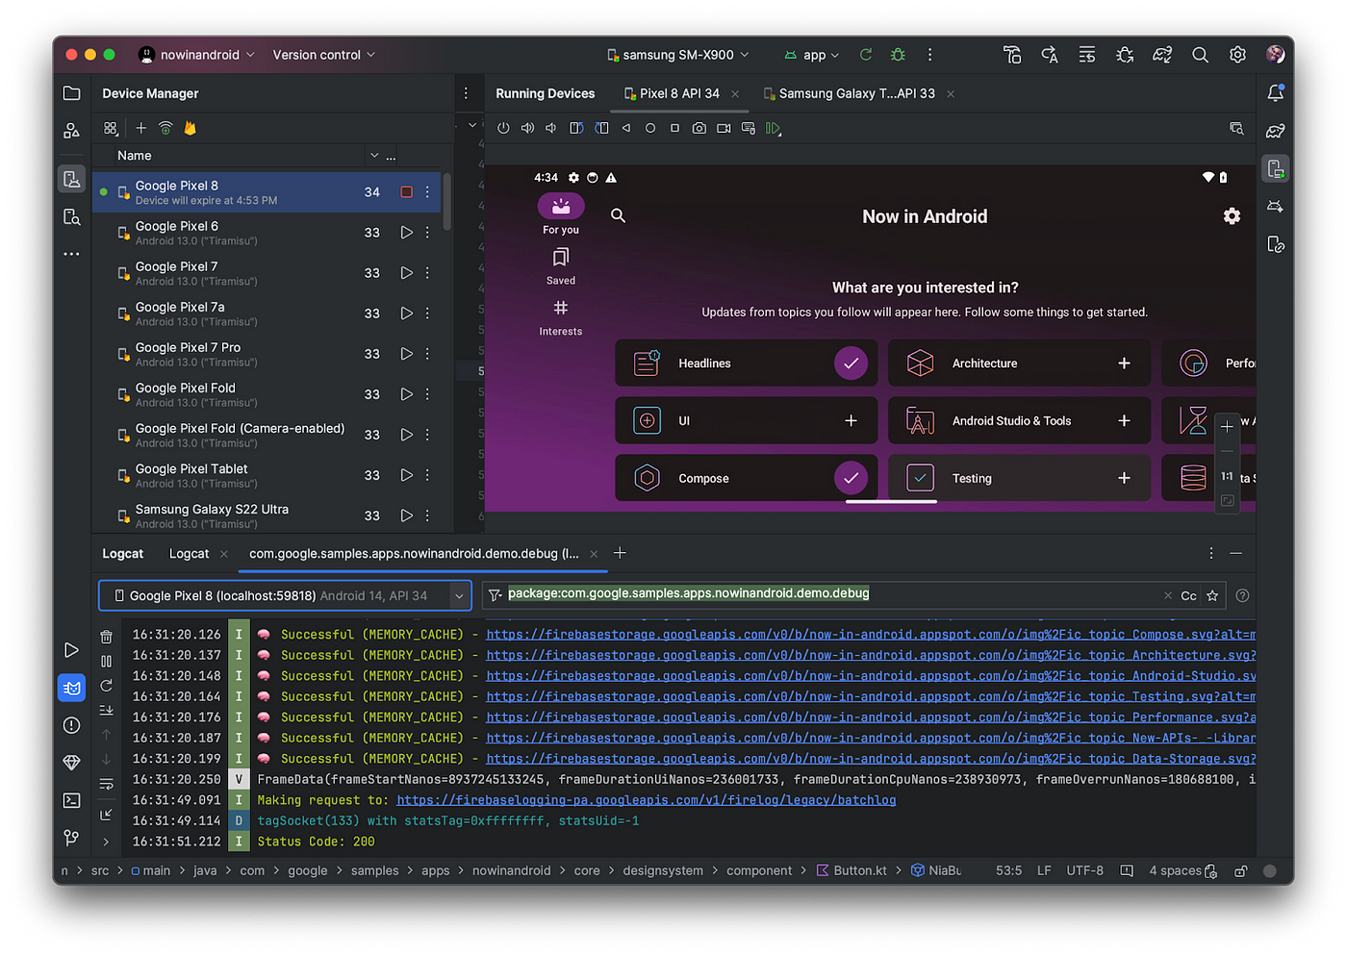Take an emulator screenshot with camera icon
This screenshot has width=1347, height=955.
tap(699, 128)
